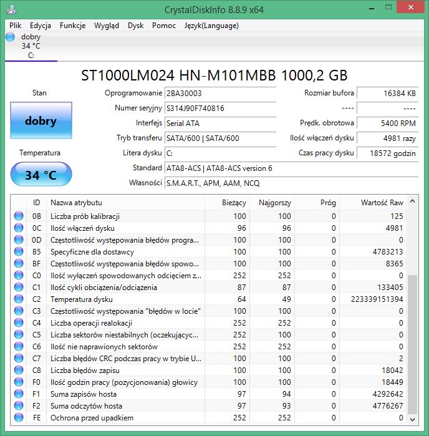Open the Dysk menu
Viewport: 429px width, 436px height.
(135, 26)
